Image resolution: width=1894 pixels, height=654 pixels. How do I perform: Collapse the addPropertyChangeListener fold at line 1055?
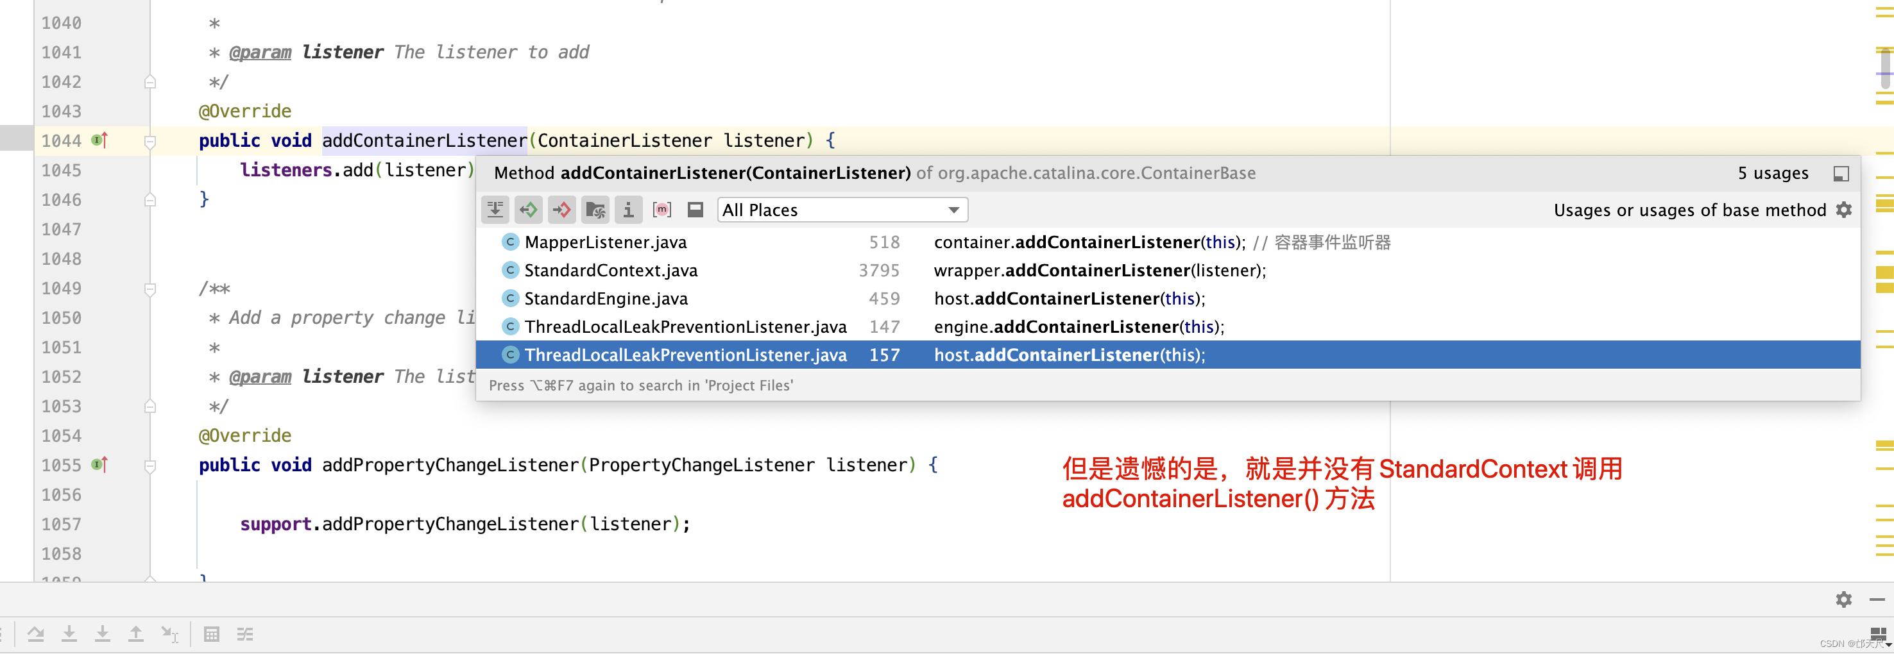click(150, 466)
